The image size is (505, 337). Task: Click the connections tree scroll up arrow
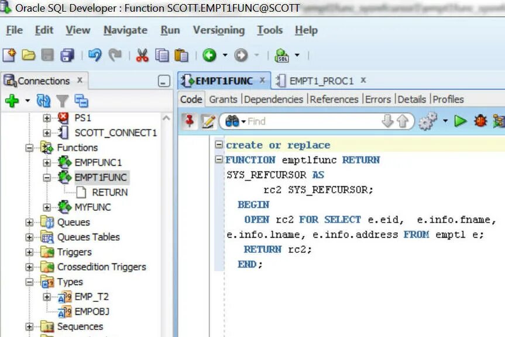click(x=166, y=118)
